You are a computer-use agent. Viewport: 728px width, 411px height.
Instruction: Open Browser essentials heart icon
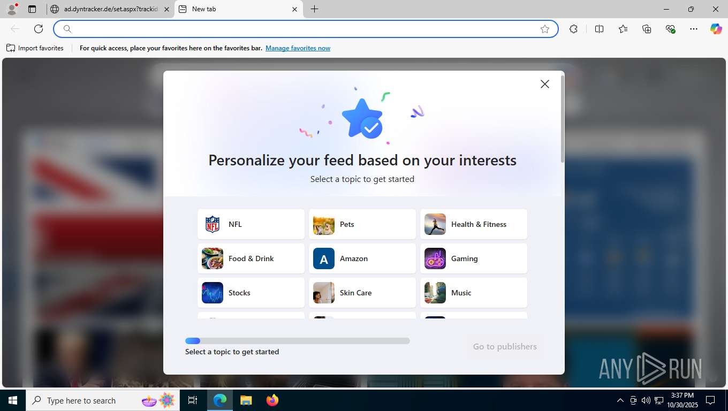pos(670,29)
